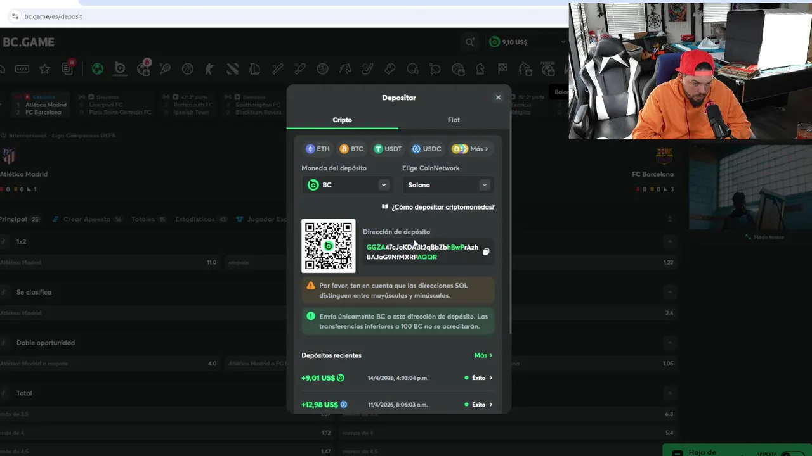The image size is (812, 456).
Task: Click the BC.GAME logo
Action: (x=29, y=42)
